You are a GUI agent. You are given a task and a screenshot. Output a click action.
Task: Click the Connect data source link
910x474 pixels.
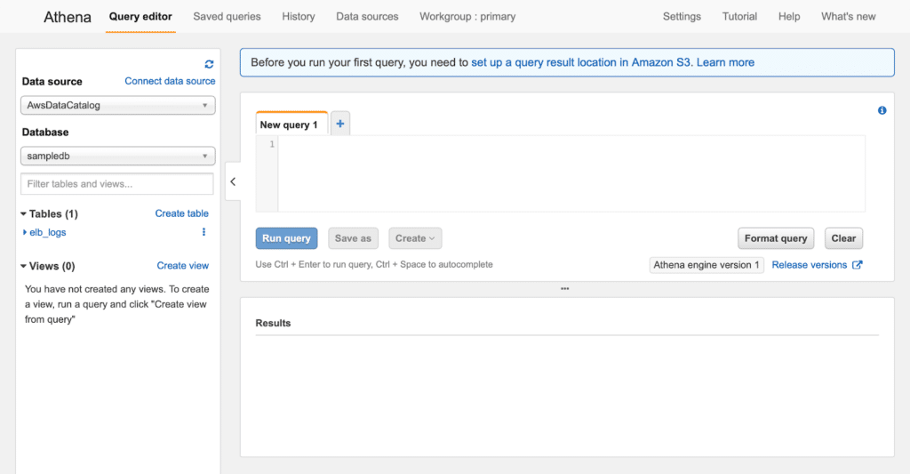170,81
